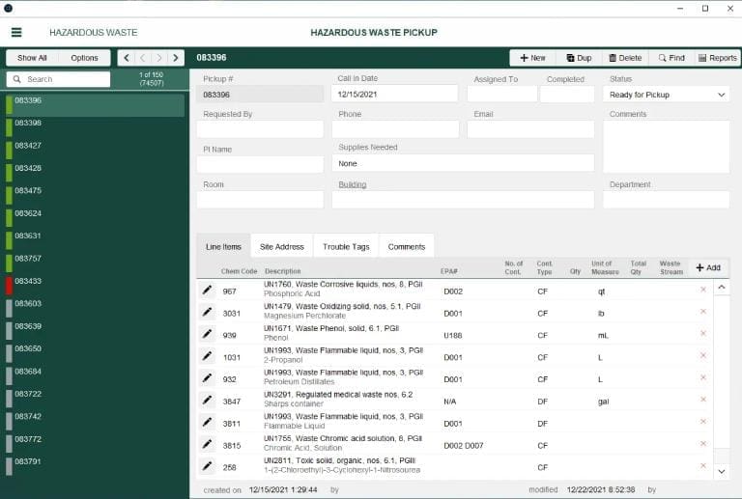Expand the Status dropdown Ready for Pickup
Image resolution: width=742 pixels, height=499 pixels.
point(667,95)
